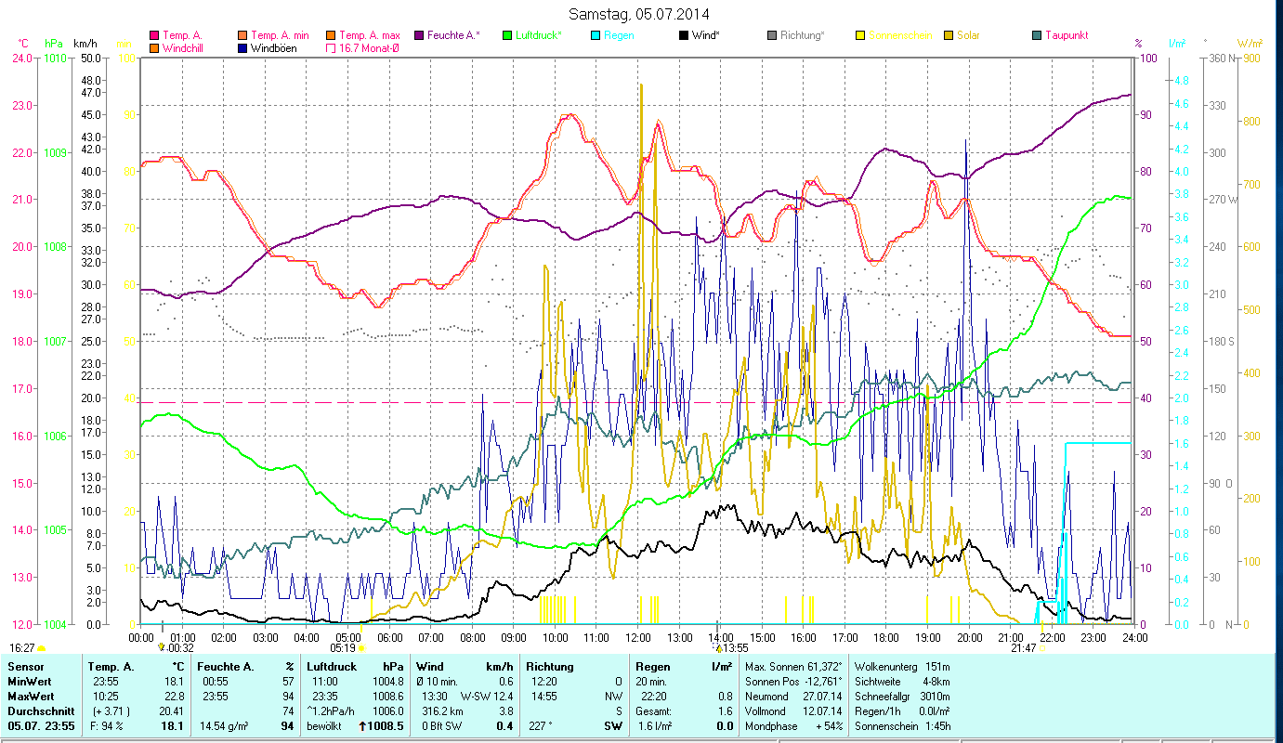Click the bewölkt weather condition text
Image resolution: width=1283 pixels, height=743 pixels.
tap(326, 726)
